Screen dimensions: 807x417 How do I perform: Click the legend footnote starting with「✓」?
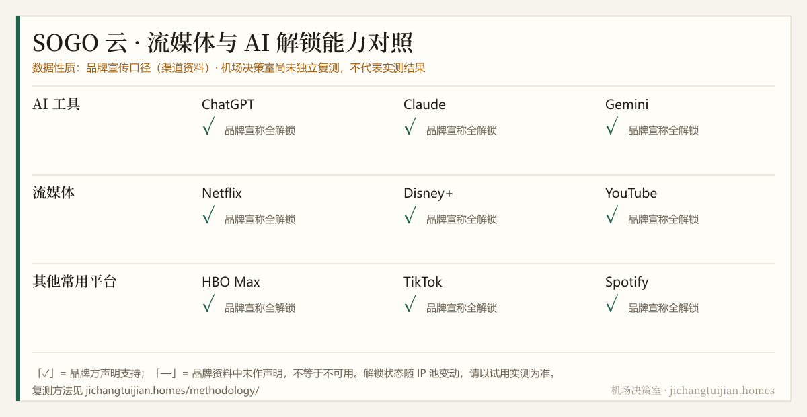(x=295, y=373)
